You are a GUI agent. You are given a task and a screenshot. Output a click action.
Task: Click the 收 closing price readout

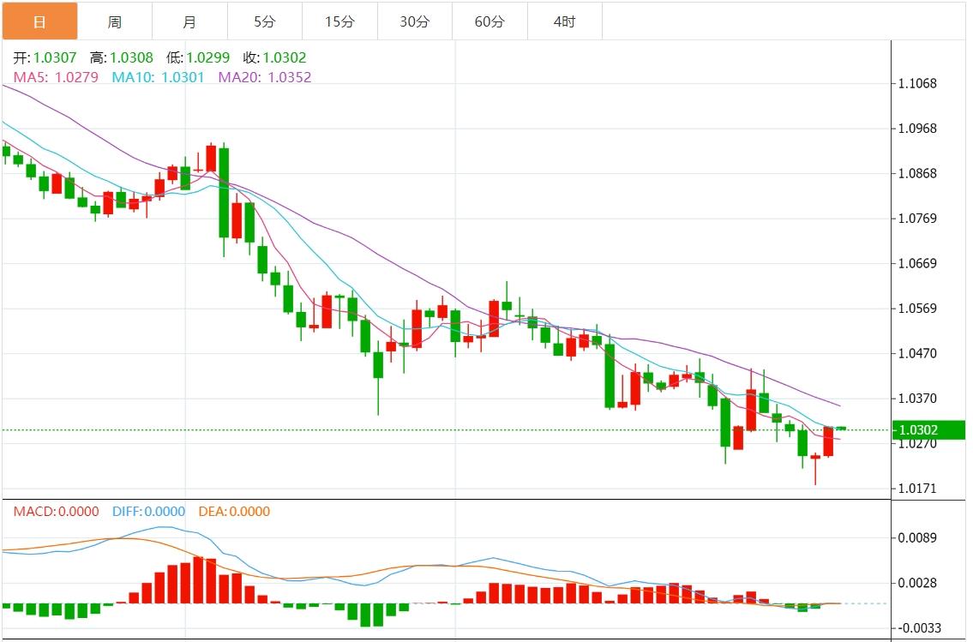coord(274,58)
